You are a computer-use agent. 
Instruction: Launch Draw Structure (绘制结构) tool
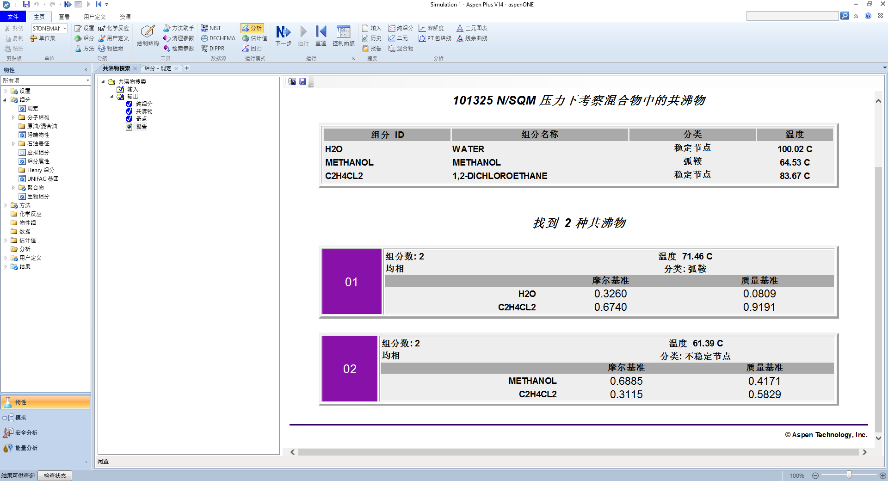[148, 36]
